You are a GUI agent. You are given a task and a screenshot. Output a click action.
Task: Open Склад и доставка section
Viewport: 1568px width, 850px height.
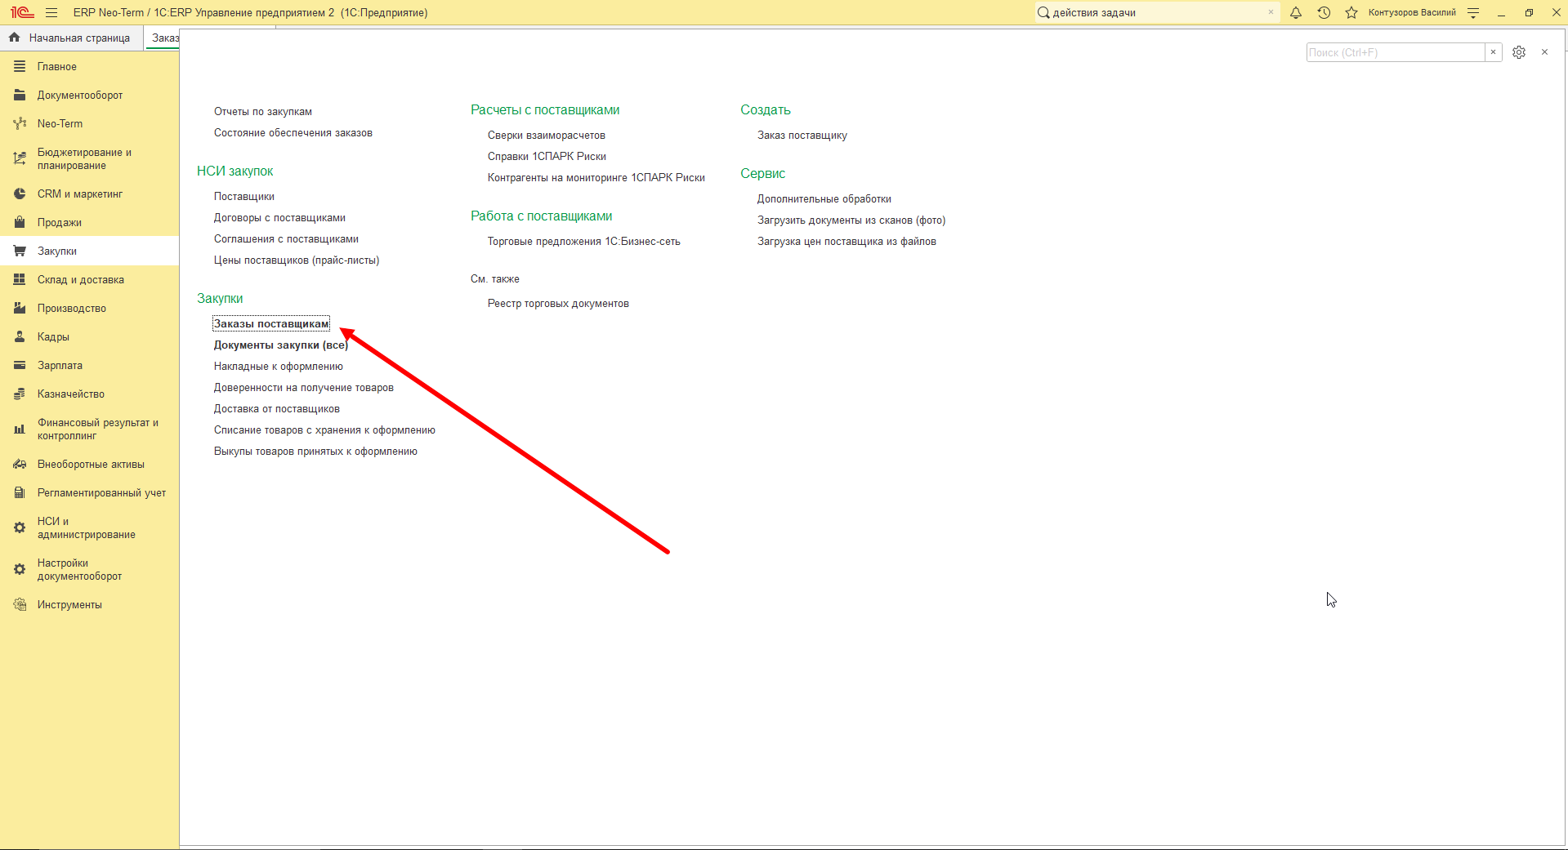[89, 280]
